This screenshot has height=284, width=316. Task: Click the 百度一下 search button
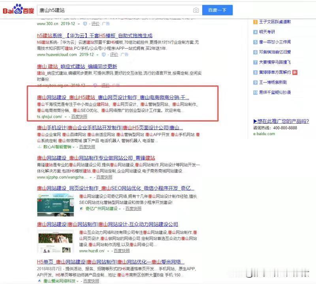click(217, 10)
